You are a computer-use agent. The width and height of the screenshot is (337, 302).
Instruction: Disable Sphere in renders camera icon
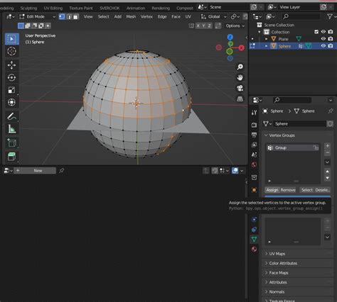(x=331, y=46)
